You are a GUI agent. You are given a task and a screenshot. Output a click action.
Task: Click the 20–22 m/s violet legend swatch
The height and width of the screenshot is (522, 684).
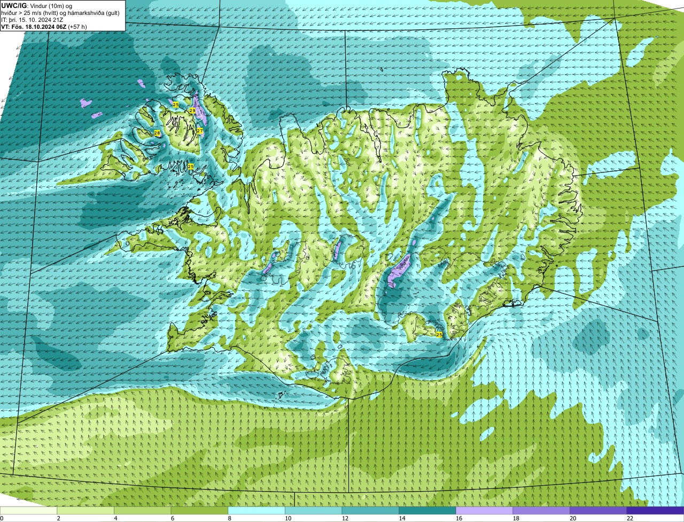point(598,511)
